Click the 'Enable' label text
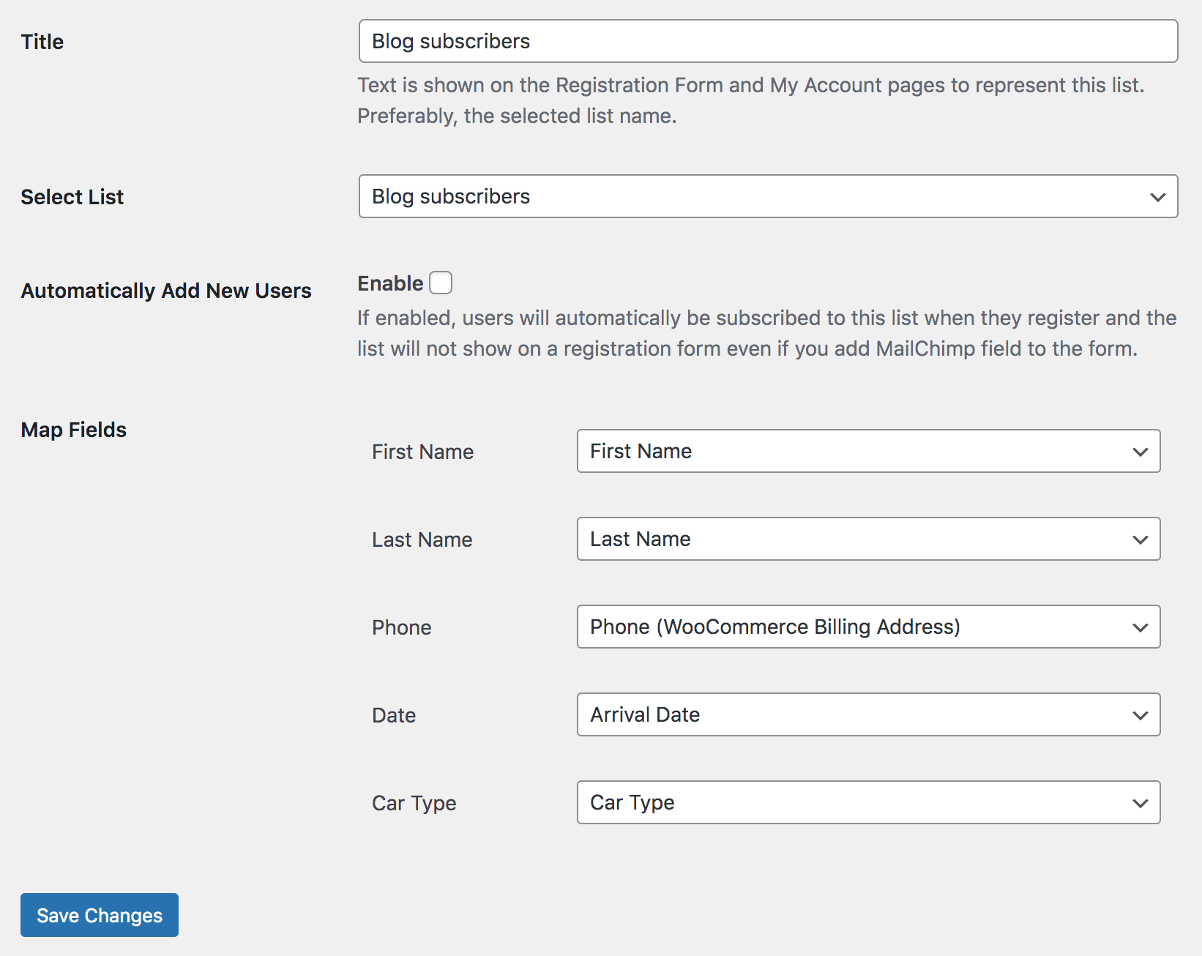Screen dimensions: 1202x956 (390, 283)
